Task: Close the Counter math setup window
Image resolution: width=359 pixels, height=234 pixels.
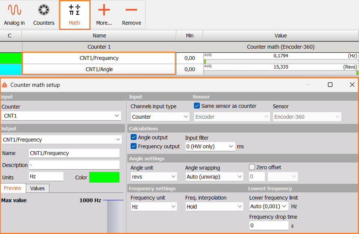Action: click(x=352, y=85)
